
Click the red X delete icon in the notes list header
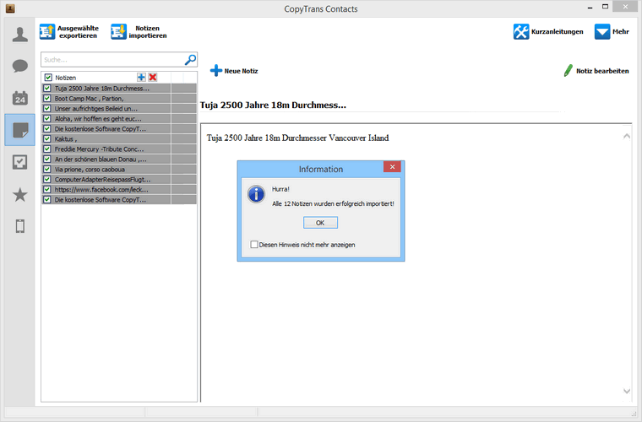point(153,77)
